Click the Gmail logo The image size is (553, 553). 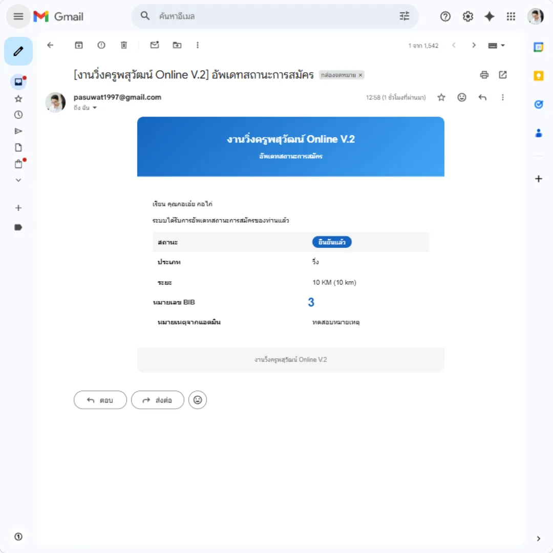point(58,16)
